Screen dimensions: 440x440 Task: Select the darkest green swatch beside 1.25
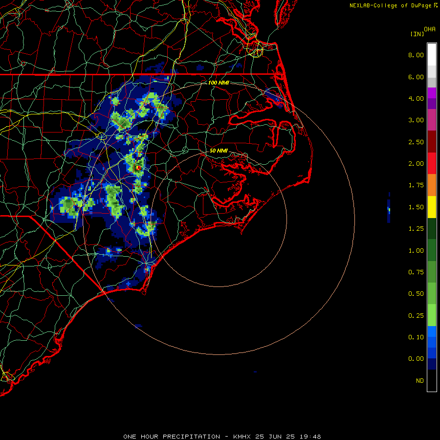coord(432,228)
